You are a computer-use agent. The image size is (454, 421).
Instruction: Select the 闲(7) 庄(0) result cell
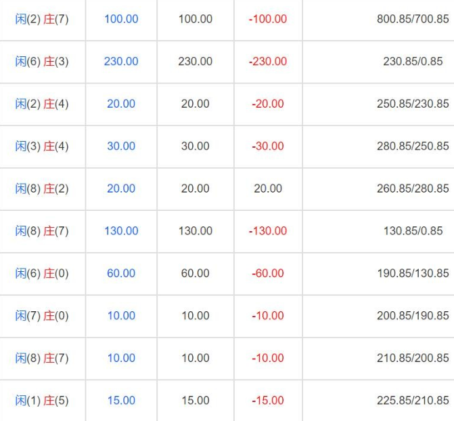42,315
